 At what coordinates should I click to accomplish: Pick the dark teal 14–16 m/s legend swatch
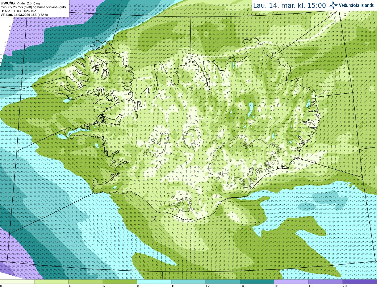257,282
